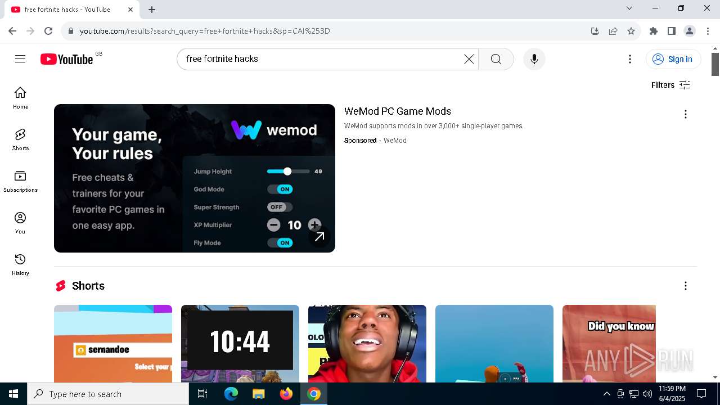
Task: Open the 10:44 Shorts thumbnail
Action: (240, 344)
